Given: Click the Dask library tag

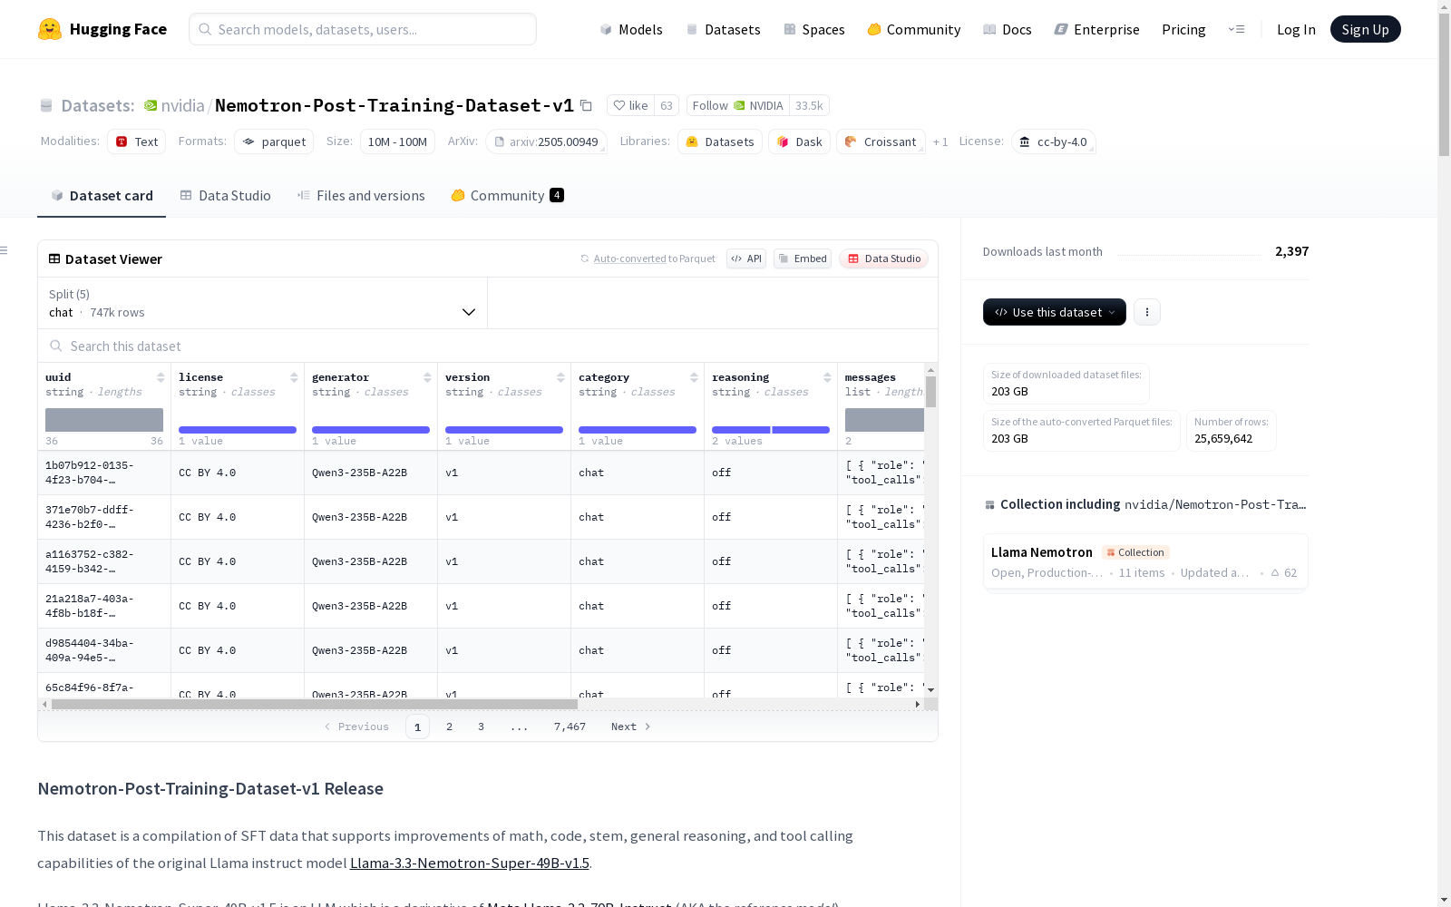Looking at the screenshot, I should (x=800, y=141).
